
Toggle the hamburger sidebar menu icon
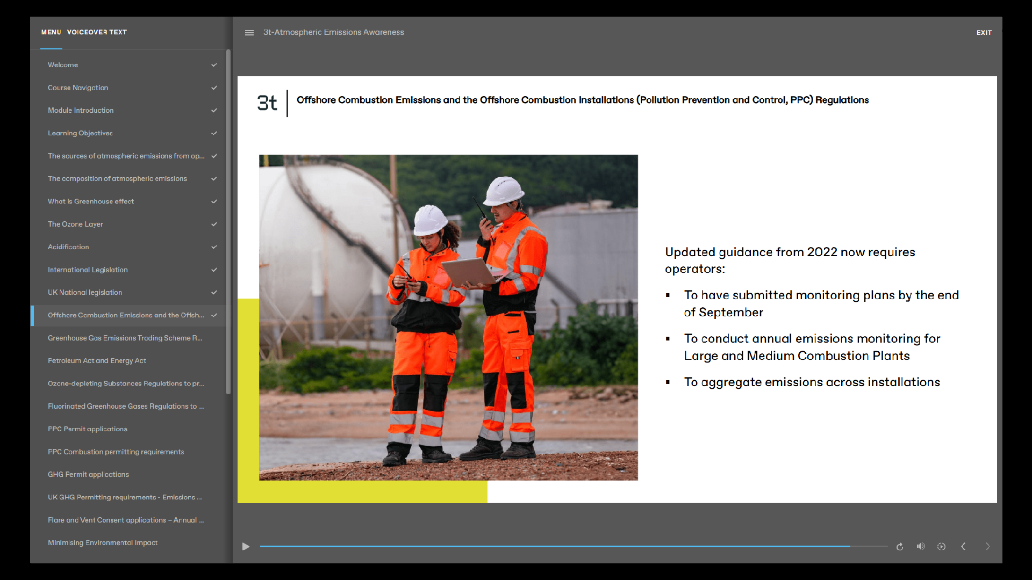click(249, 33)
